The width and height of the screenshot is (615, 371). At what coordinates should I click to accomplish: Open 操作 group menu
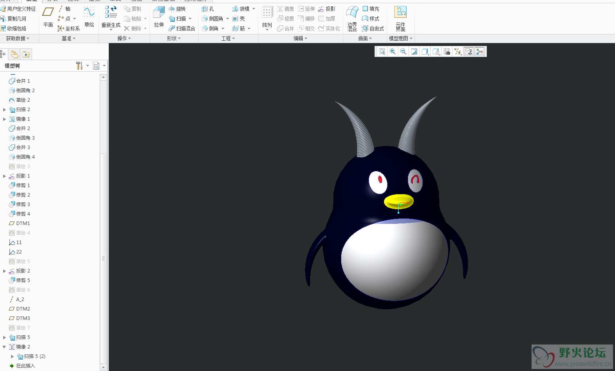coord(124,38)
